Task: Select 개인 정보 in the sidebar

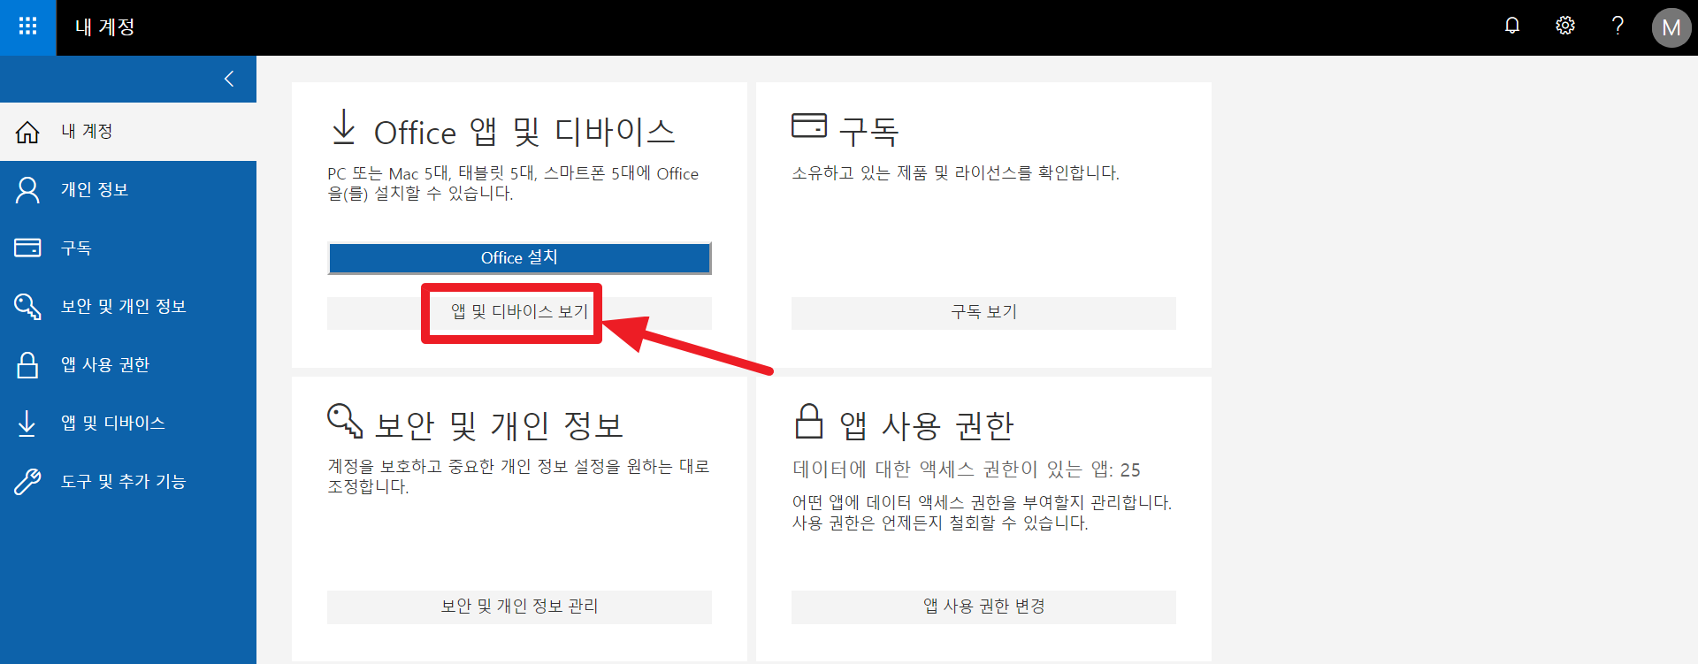Action: point(128,190)
